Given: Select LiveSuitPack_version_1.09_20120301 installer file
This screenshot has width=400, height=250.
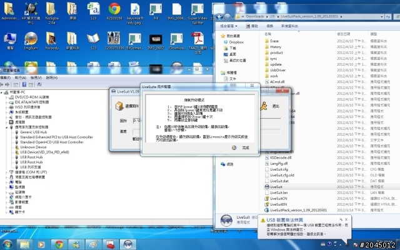Looking at the screenshot, I should (296, 210).
